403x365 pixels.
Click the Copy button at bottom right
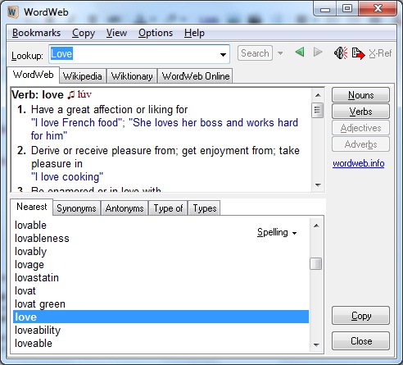coord(360,316)
